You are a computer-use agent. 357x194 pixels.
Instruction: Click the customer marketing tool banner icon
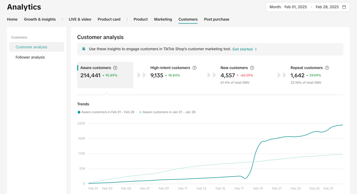pos(84,49)
